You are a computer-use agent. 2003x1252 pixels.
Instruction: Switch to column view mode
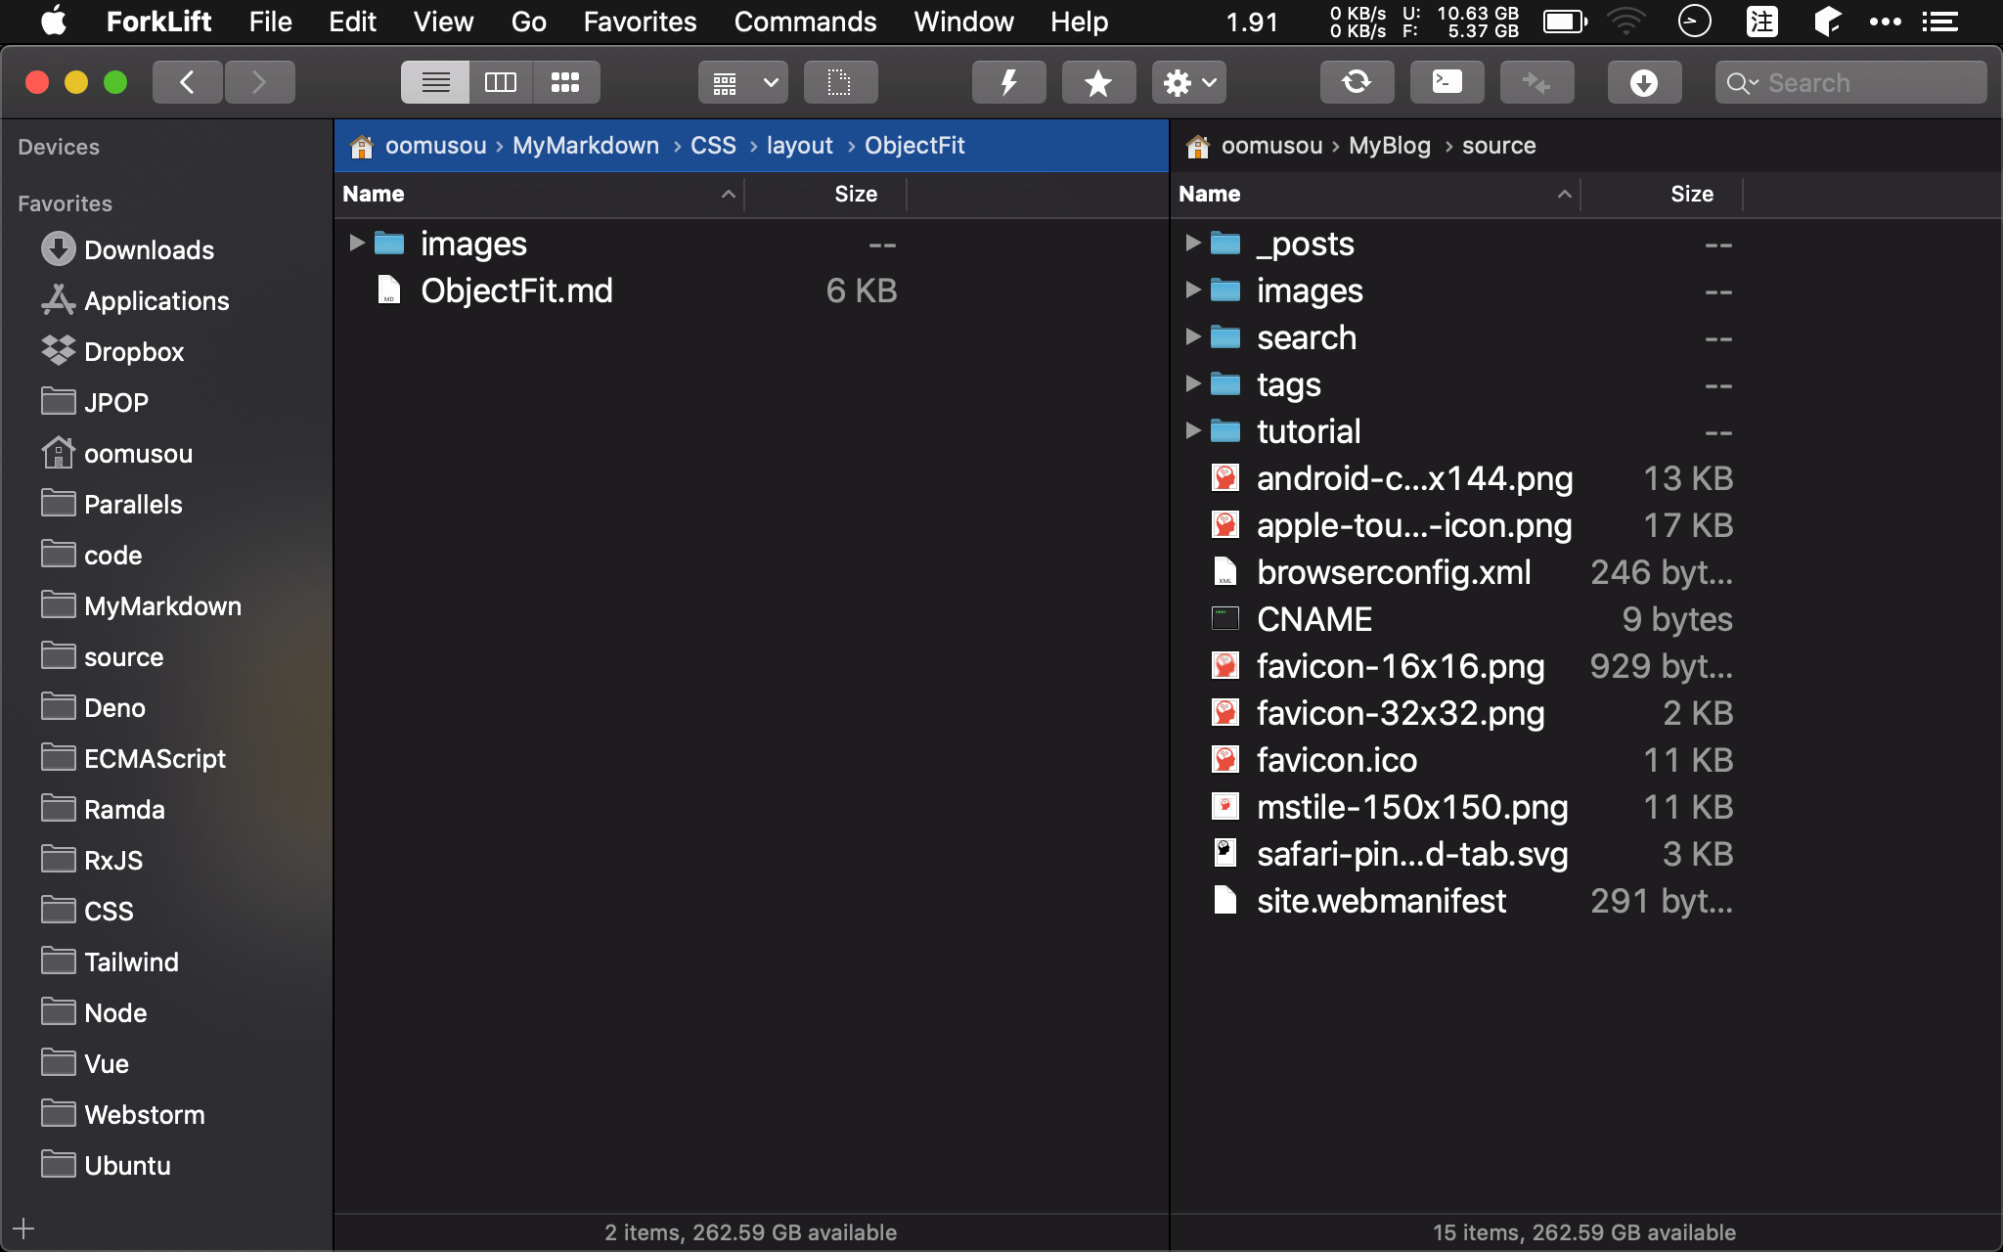click(501, 82)
